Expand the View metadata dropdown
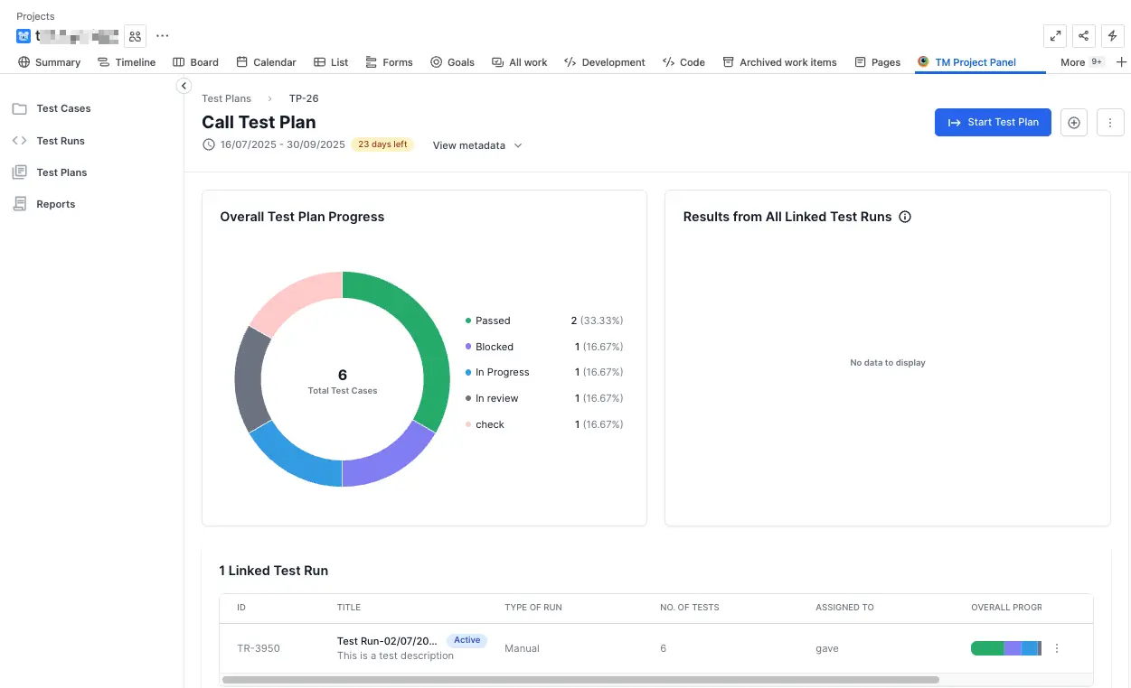The height and width of the screenshot is (688, 1131). tap(477, 145)
